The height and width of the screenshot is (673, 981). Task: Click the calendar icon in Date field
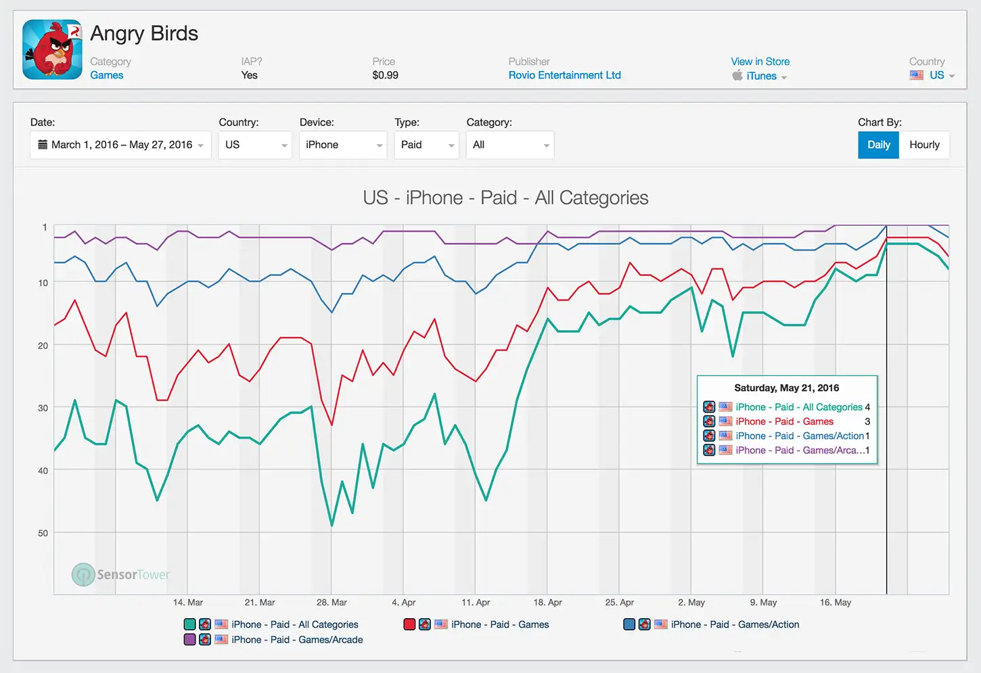pos(43,144)
